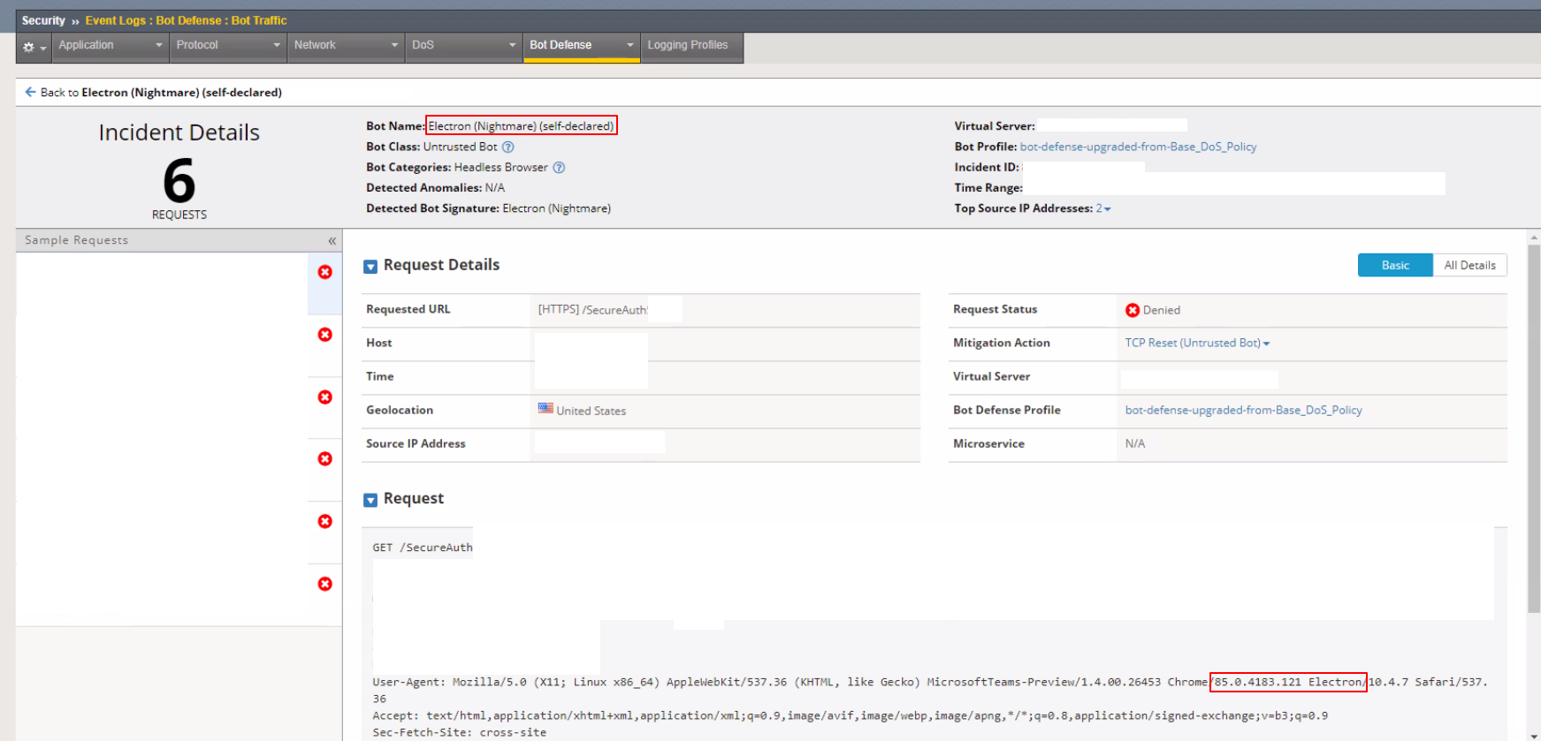Click the scrollbar up arrow
The image size is (1541, 741).
(x=1534, y=238)
